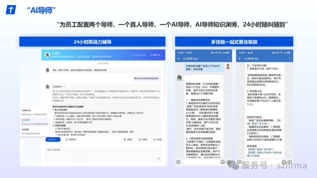
Task: Tap back arrow in right phone screen
Action: tap(240, 58)
